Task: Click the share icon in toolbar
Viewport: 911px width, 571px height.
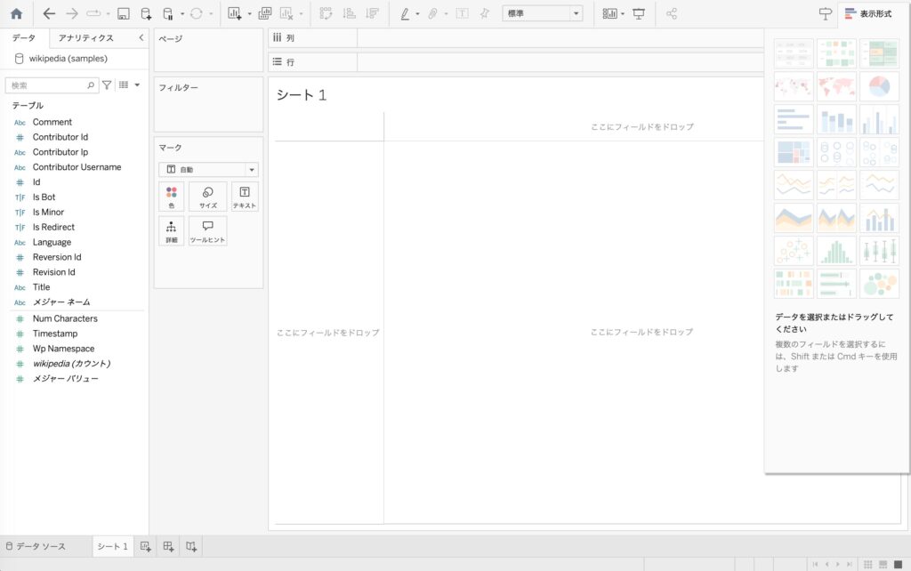Action: (672, 13)
